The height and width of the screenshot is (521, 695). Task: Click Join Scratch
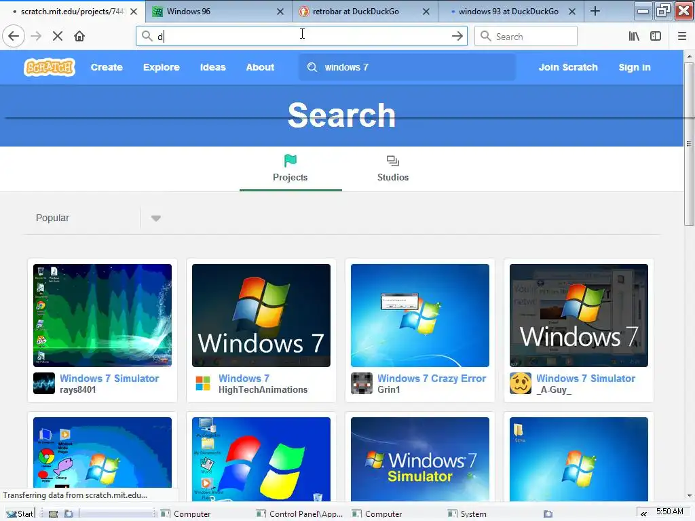tap(568, 67)
